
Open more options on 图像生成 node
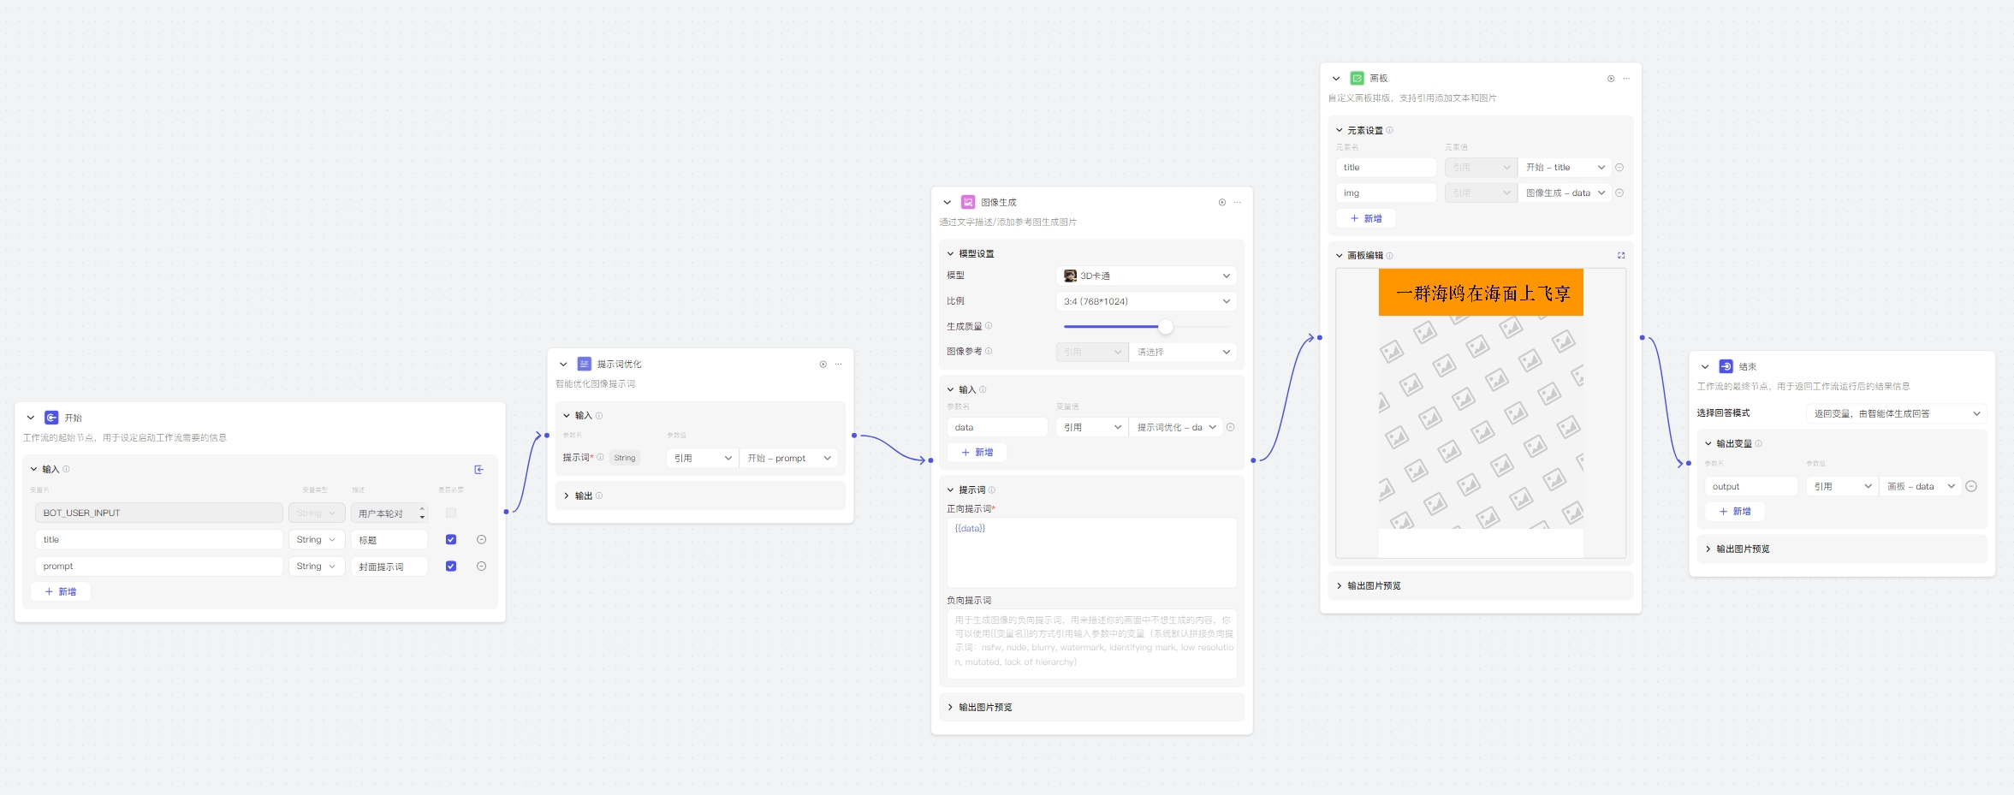tap(1238, 202)
